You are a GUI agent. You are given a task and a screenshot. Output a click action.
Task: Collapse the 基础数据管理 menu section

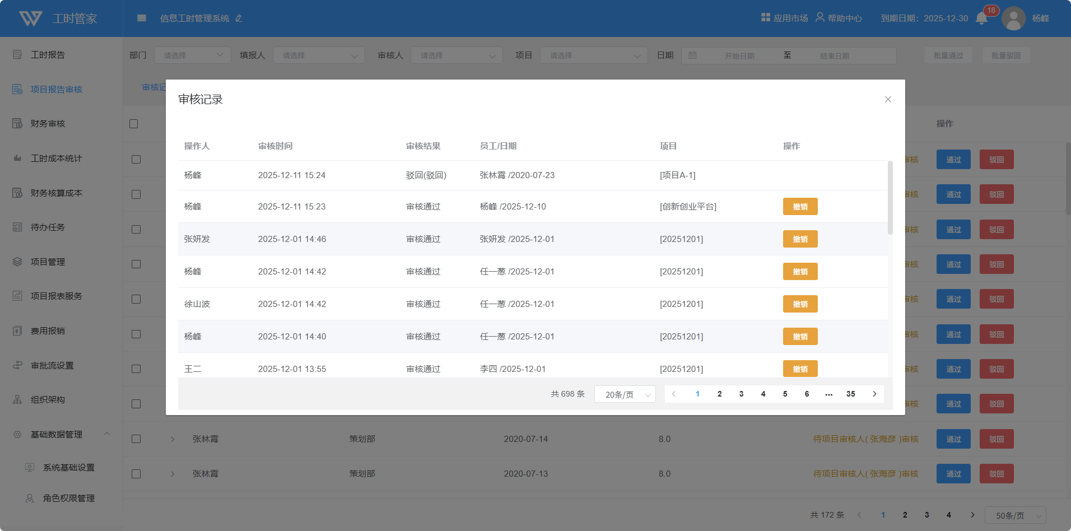click(106, 434)
